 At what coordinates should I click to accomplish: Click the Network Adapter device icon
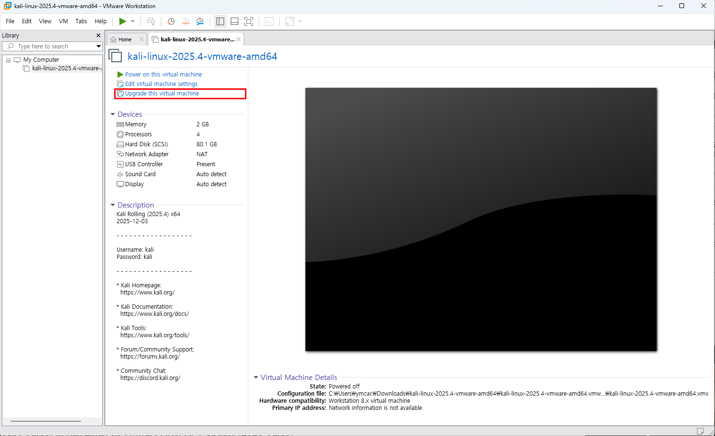(x=120, y=154)
